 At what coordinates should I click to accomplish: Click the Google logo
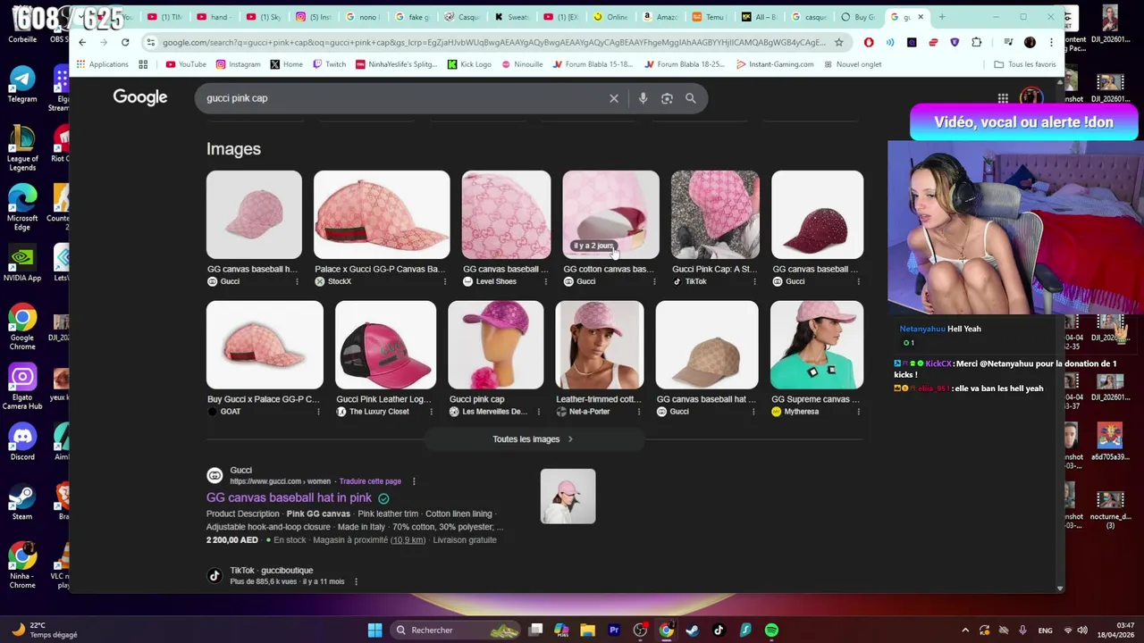[140, 97]
